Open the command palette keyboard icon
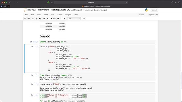The width and height of the screenshot is (182, 102). (84, 18)
